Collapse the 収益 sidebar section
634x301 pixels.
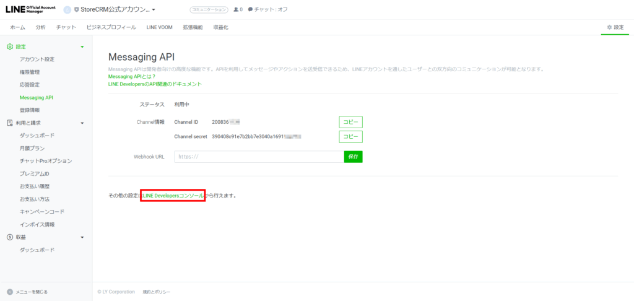click(x=82, y=237)
